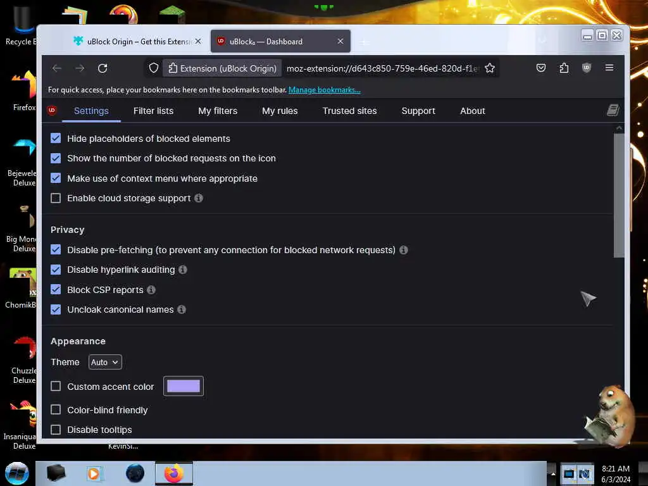Show info for Uncloak canonical names
648x486 pixels.
tap(182, 309)
